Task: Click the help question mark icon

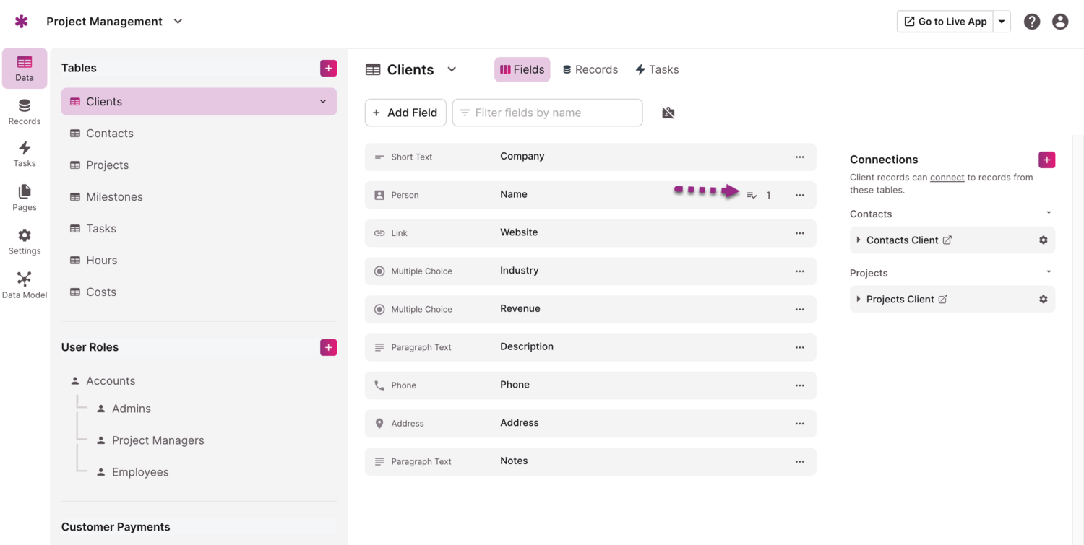Action: coord(1032,22)
